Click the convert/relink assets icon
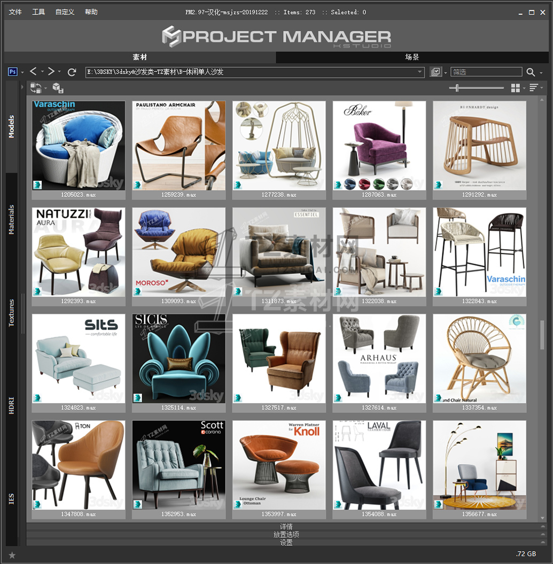Image resolution: width=553 pixels, height=564 pixels. tap(35, 88)
